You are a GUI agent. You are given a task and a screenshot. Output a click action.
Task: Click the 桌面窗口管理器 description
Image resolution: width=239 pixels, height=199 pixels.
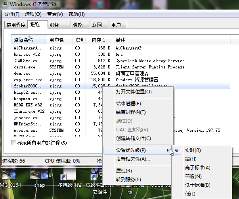[x=132, y=73]
